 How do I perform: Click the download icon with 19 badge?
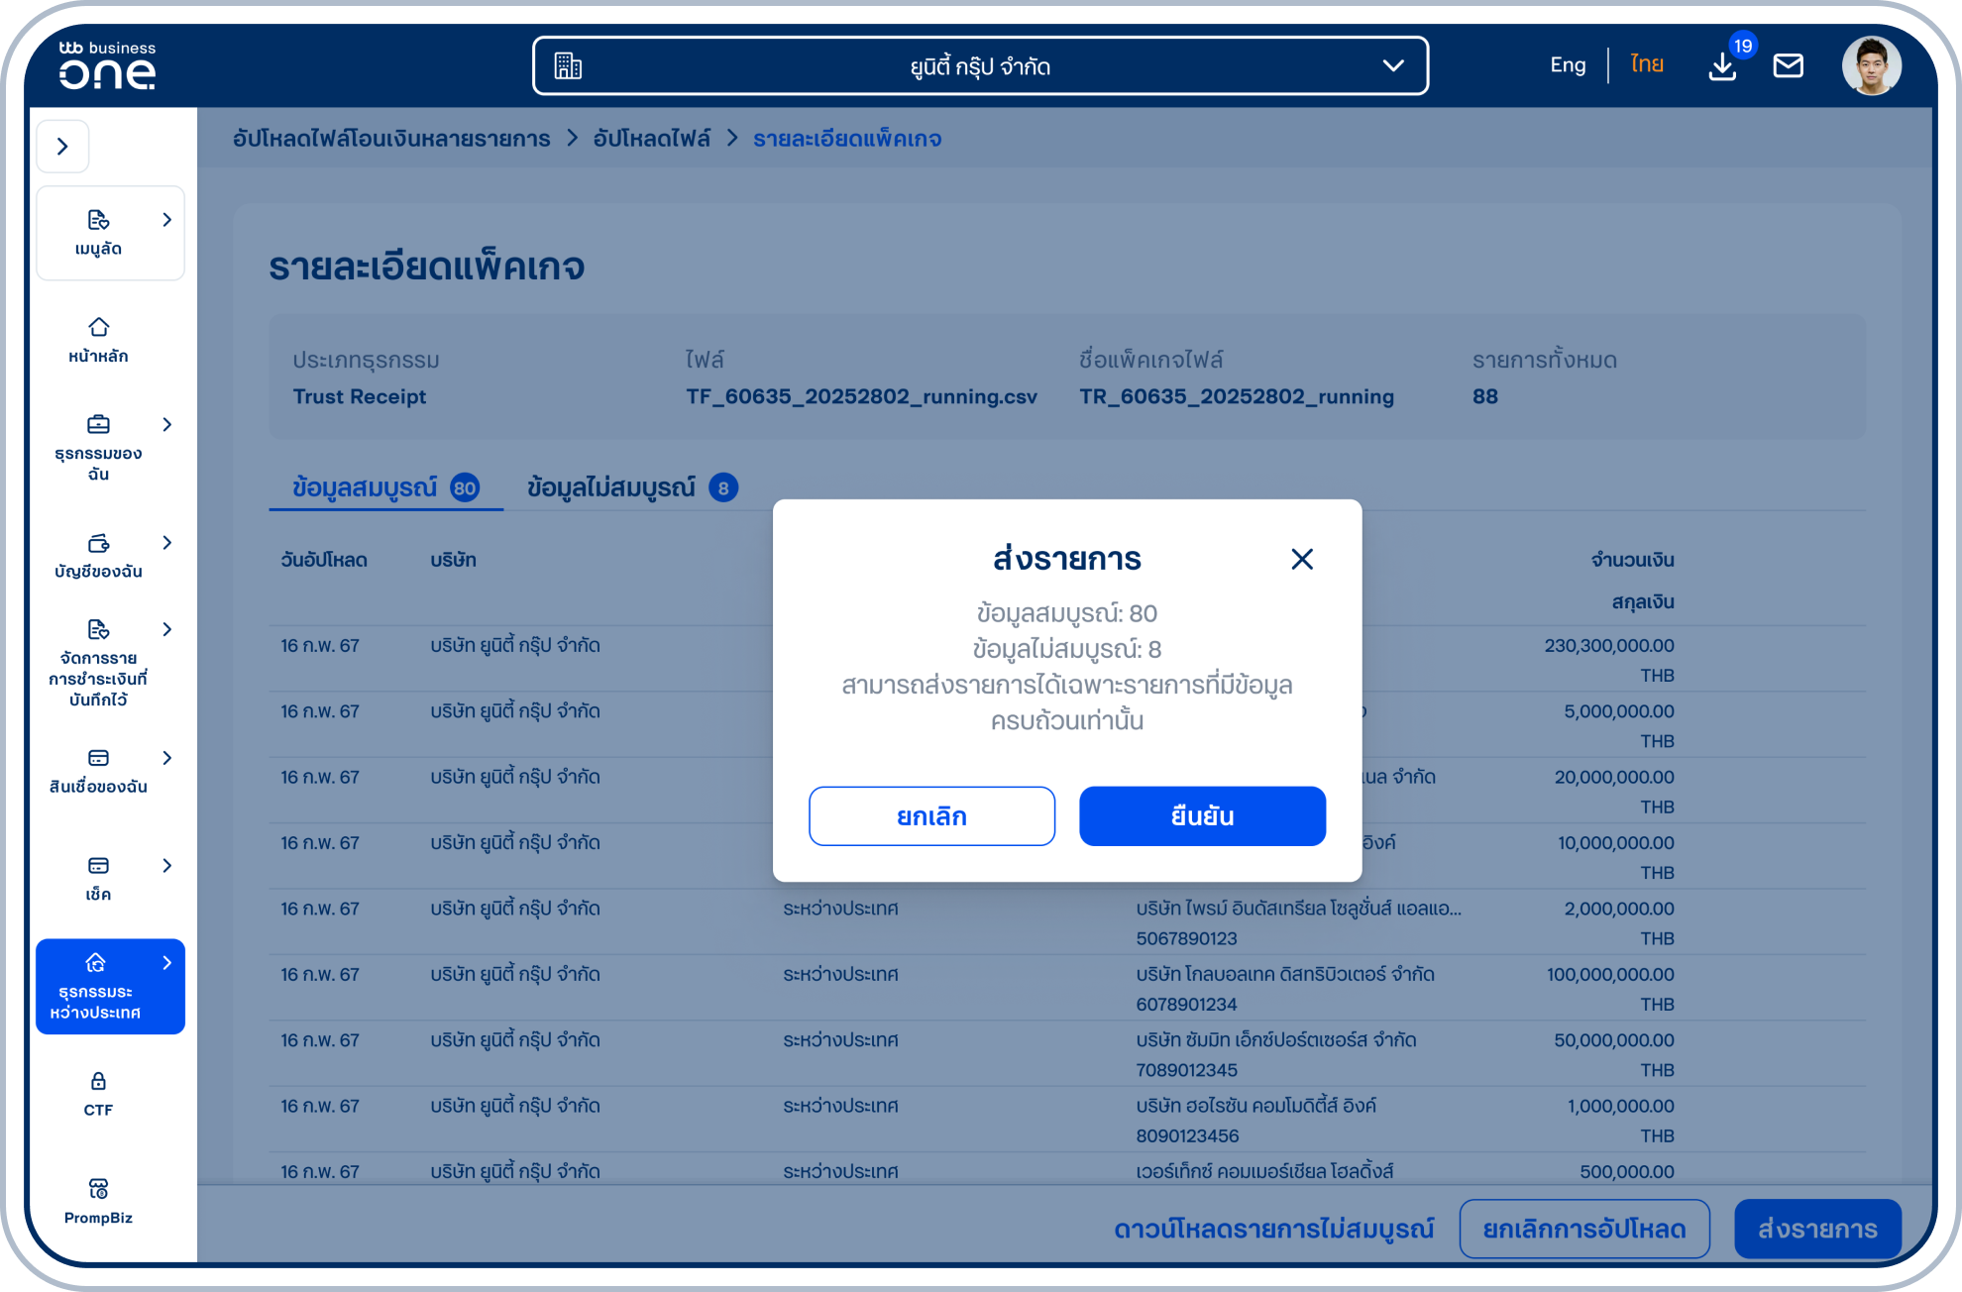[x=1722, y=66]
